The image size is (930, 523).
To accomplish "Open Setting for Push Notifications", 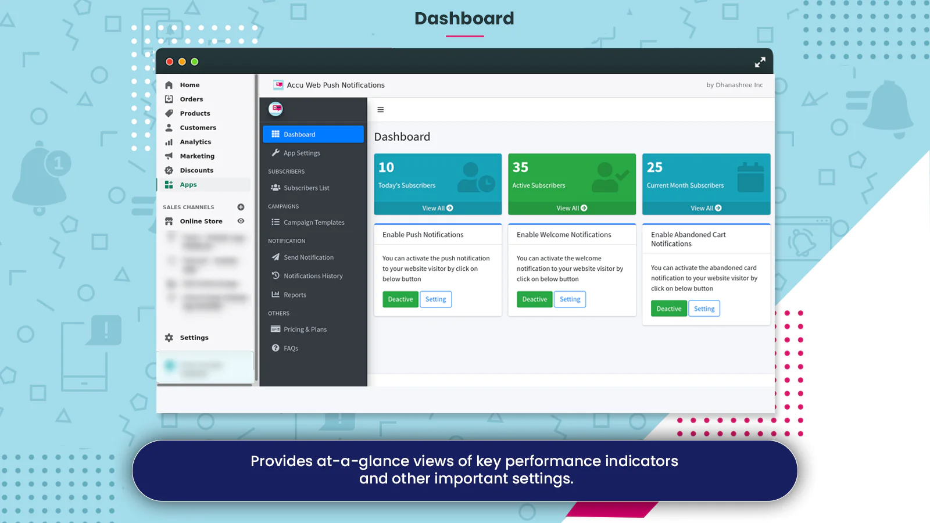I will pos(436,299).
